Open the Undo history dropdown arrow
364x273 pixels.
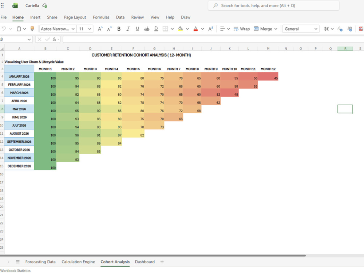click(11, 29)
